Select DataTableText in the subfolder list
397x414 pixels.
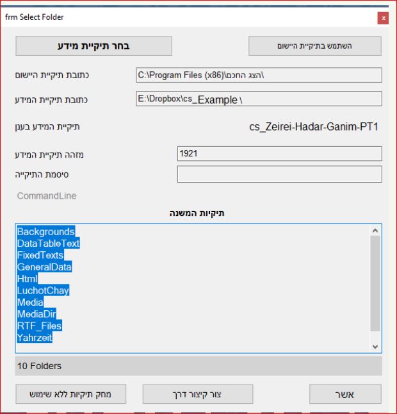coord(49,244)
